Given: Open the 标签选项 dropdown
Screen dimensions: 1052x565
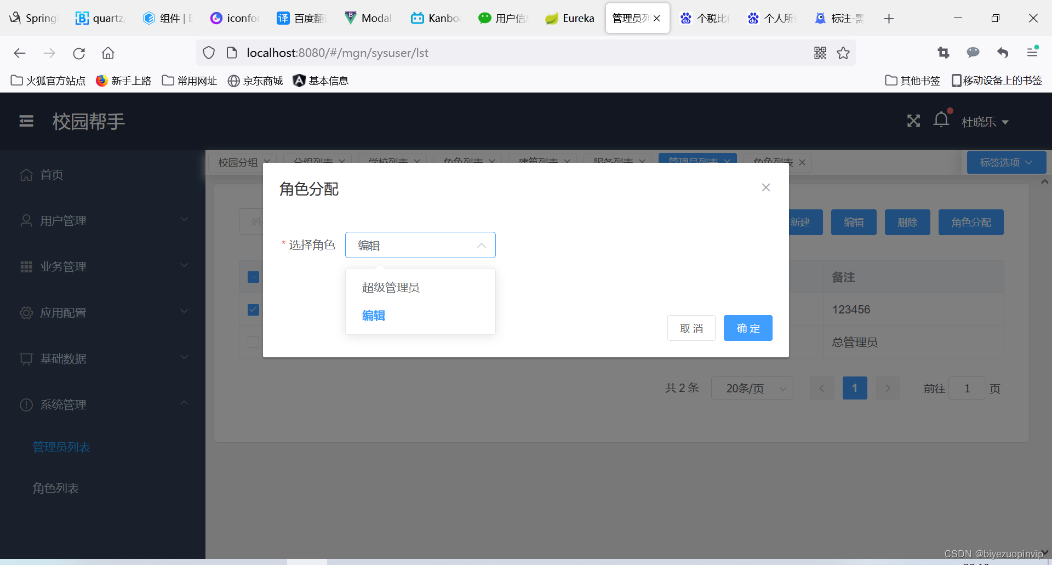Looking at the screenshot, I should (x=1006, y=162).
